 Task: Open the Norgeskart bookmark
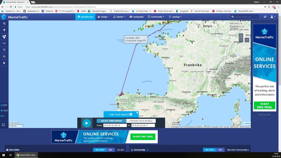182,11
